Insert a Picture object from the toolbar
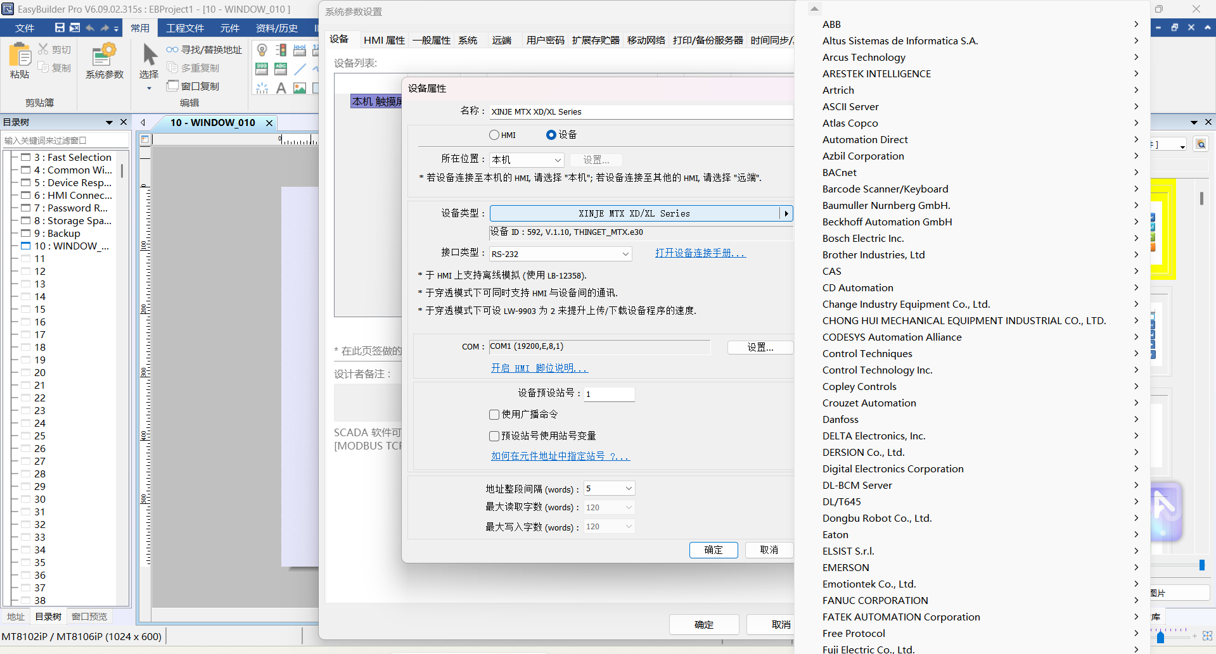The width and height of the screenshot is (1216, 654). (x=300, y=88)
